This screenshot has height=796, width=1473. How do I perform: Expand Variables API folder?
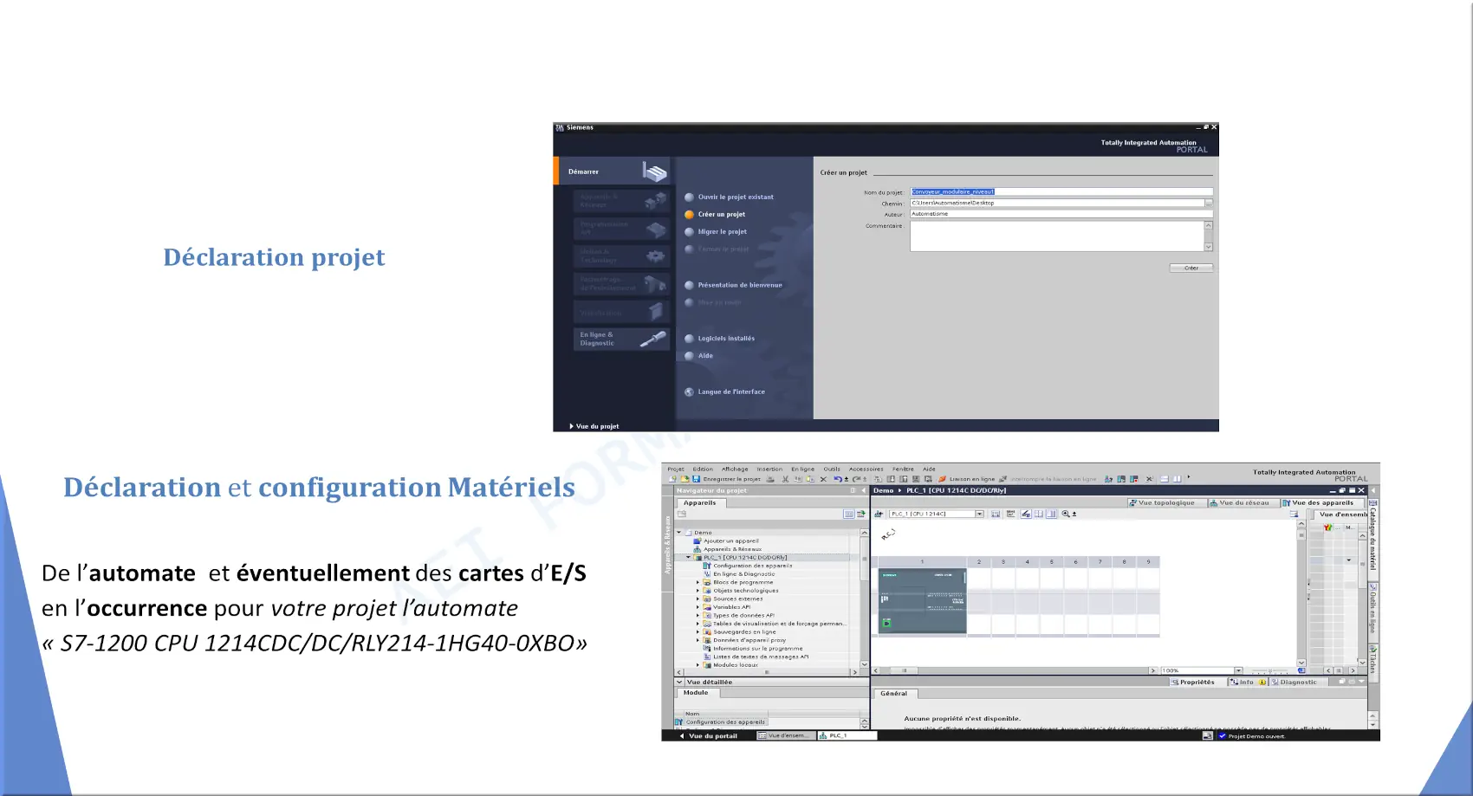click(698, 607)
